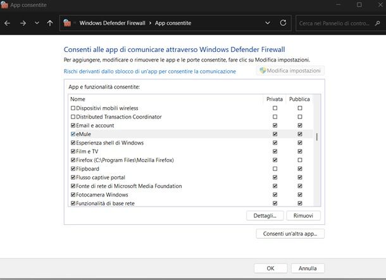Toggle Dispositivi mobili wireless Privata checkbox

tap(275, 108)
